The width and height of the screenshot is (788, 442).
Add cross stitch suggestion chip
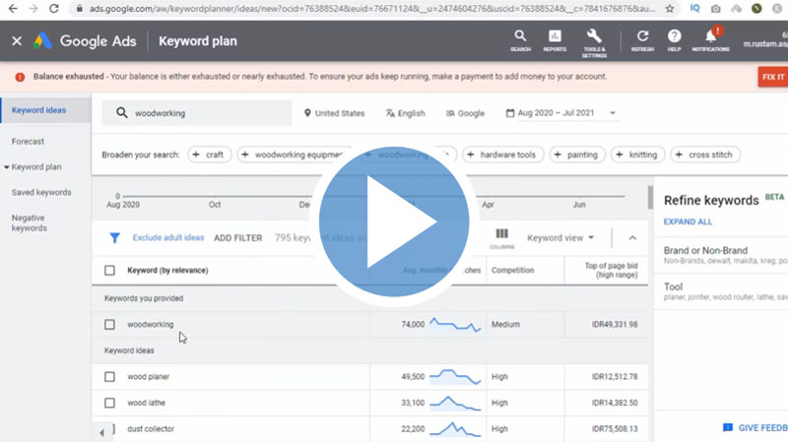click(704, 155)
